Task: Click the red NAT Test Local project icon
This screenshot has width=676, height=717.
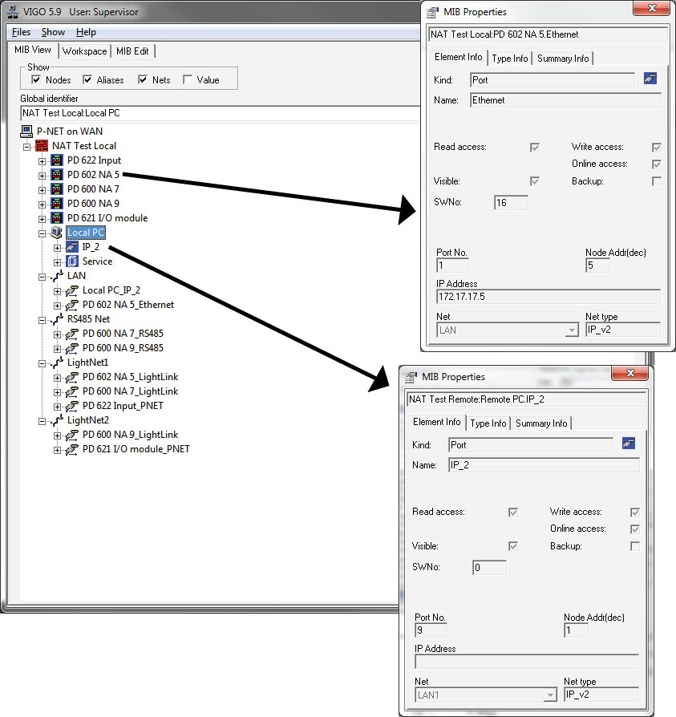Action: pyautogui.click(x=42, y=146)
